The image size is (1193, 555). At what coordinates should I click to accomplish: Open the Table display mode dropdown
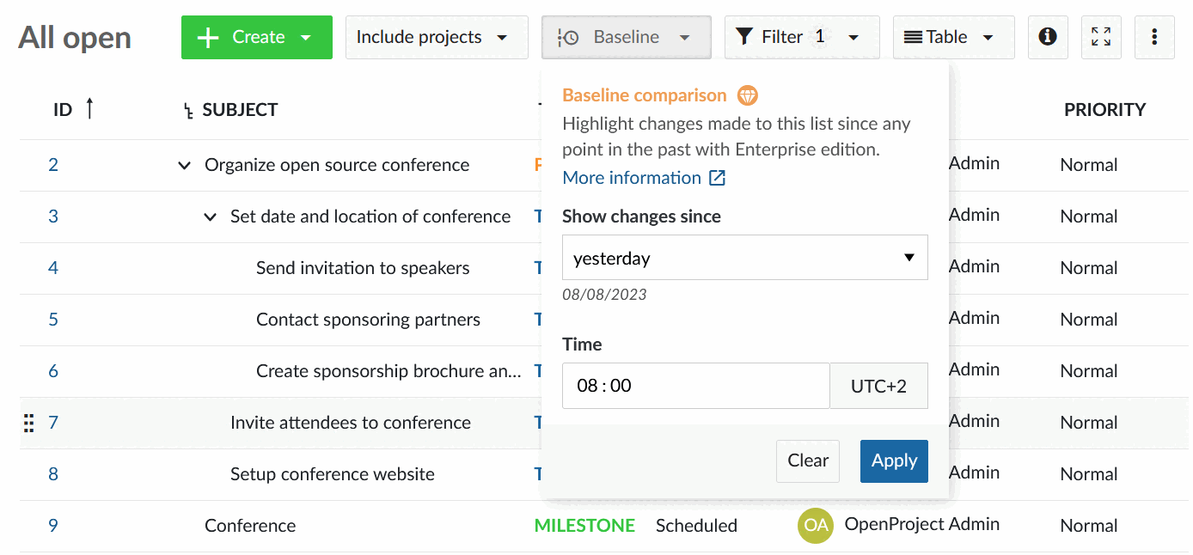pyautogui.click(x=953, y=37)
